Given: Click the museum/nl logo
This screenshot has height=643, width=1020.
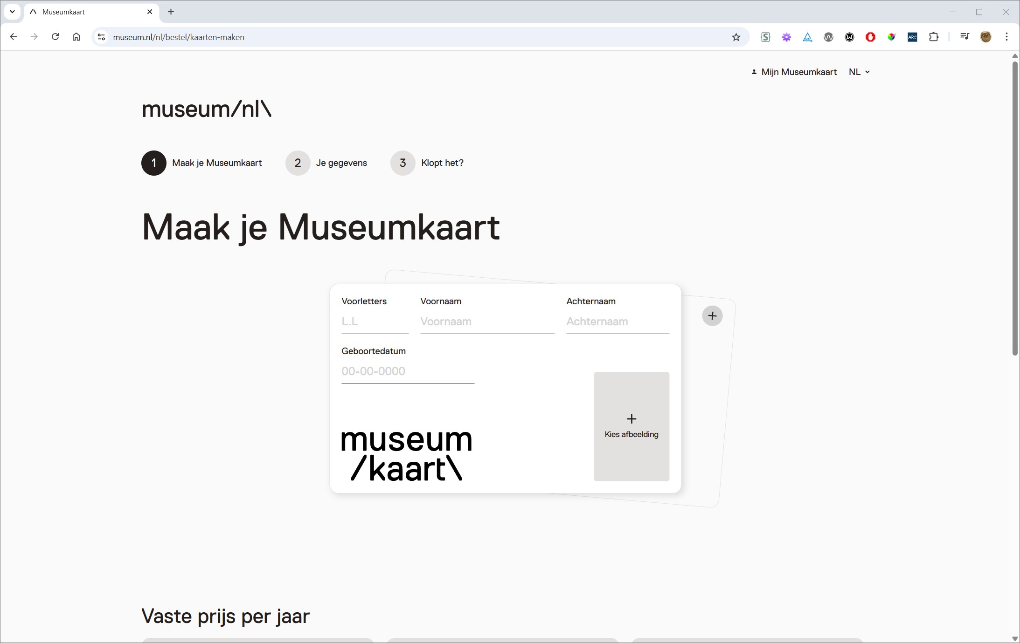Looking at the screenshot, I should [x=207, y=109].
